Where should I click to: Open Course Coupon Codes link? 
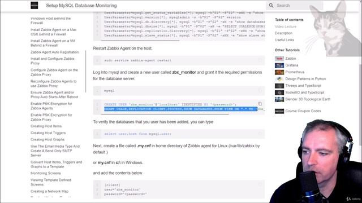click(x=303, y=111)
